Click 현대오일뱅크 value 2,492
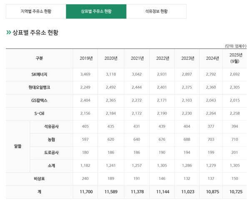 [x=111, y=87]
